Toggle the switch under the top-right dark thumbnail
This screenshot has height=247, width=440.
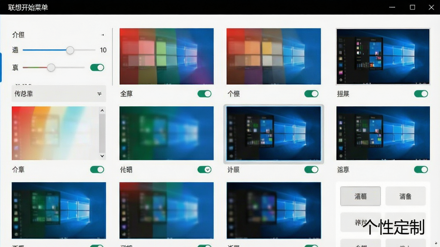(421, 93)
